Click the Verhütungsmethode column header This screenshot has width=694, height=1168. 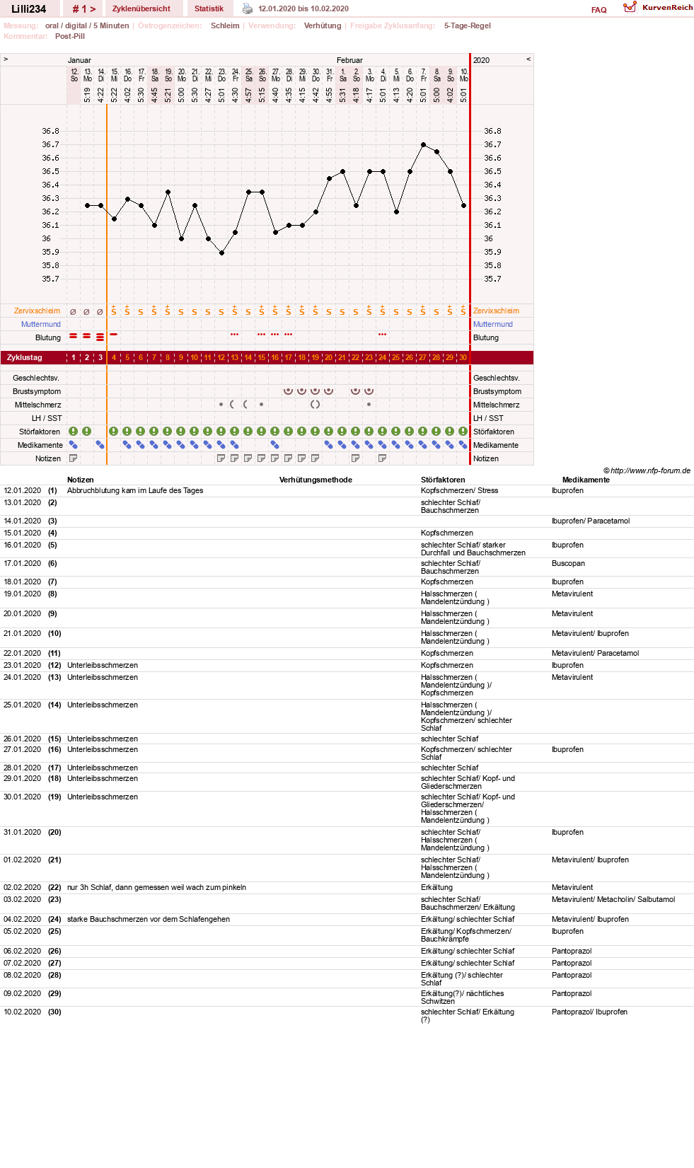click(x=316, y=480)
